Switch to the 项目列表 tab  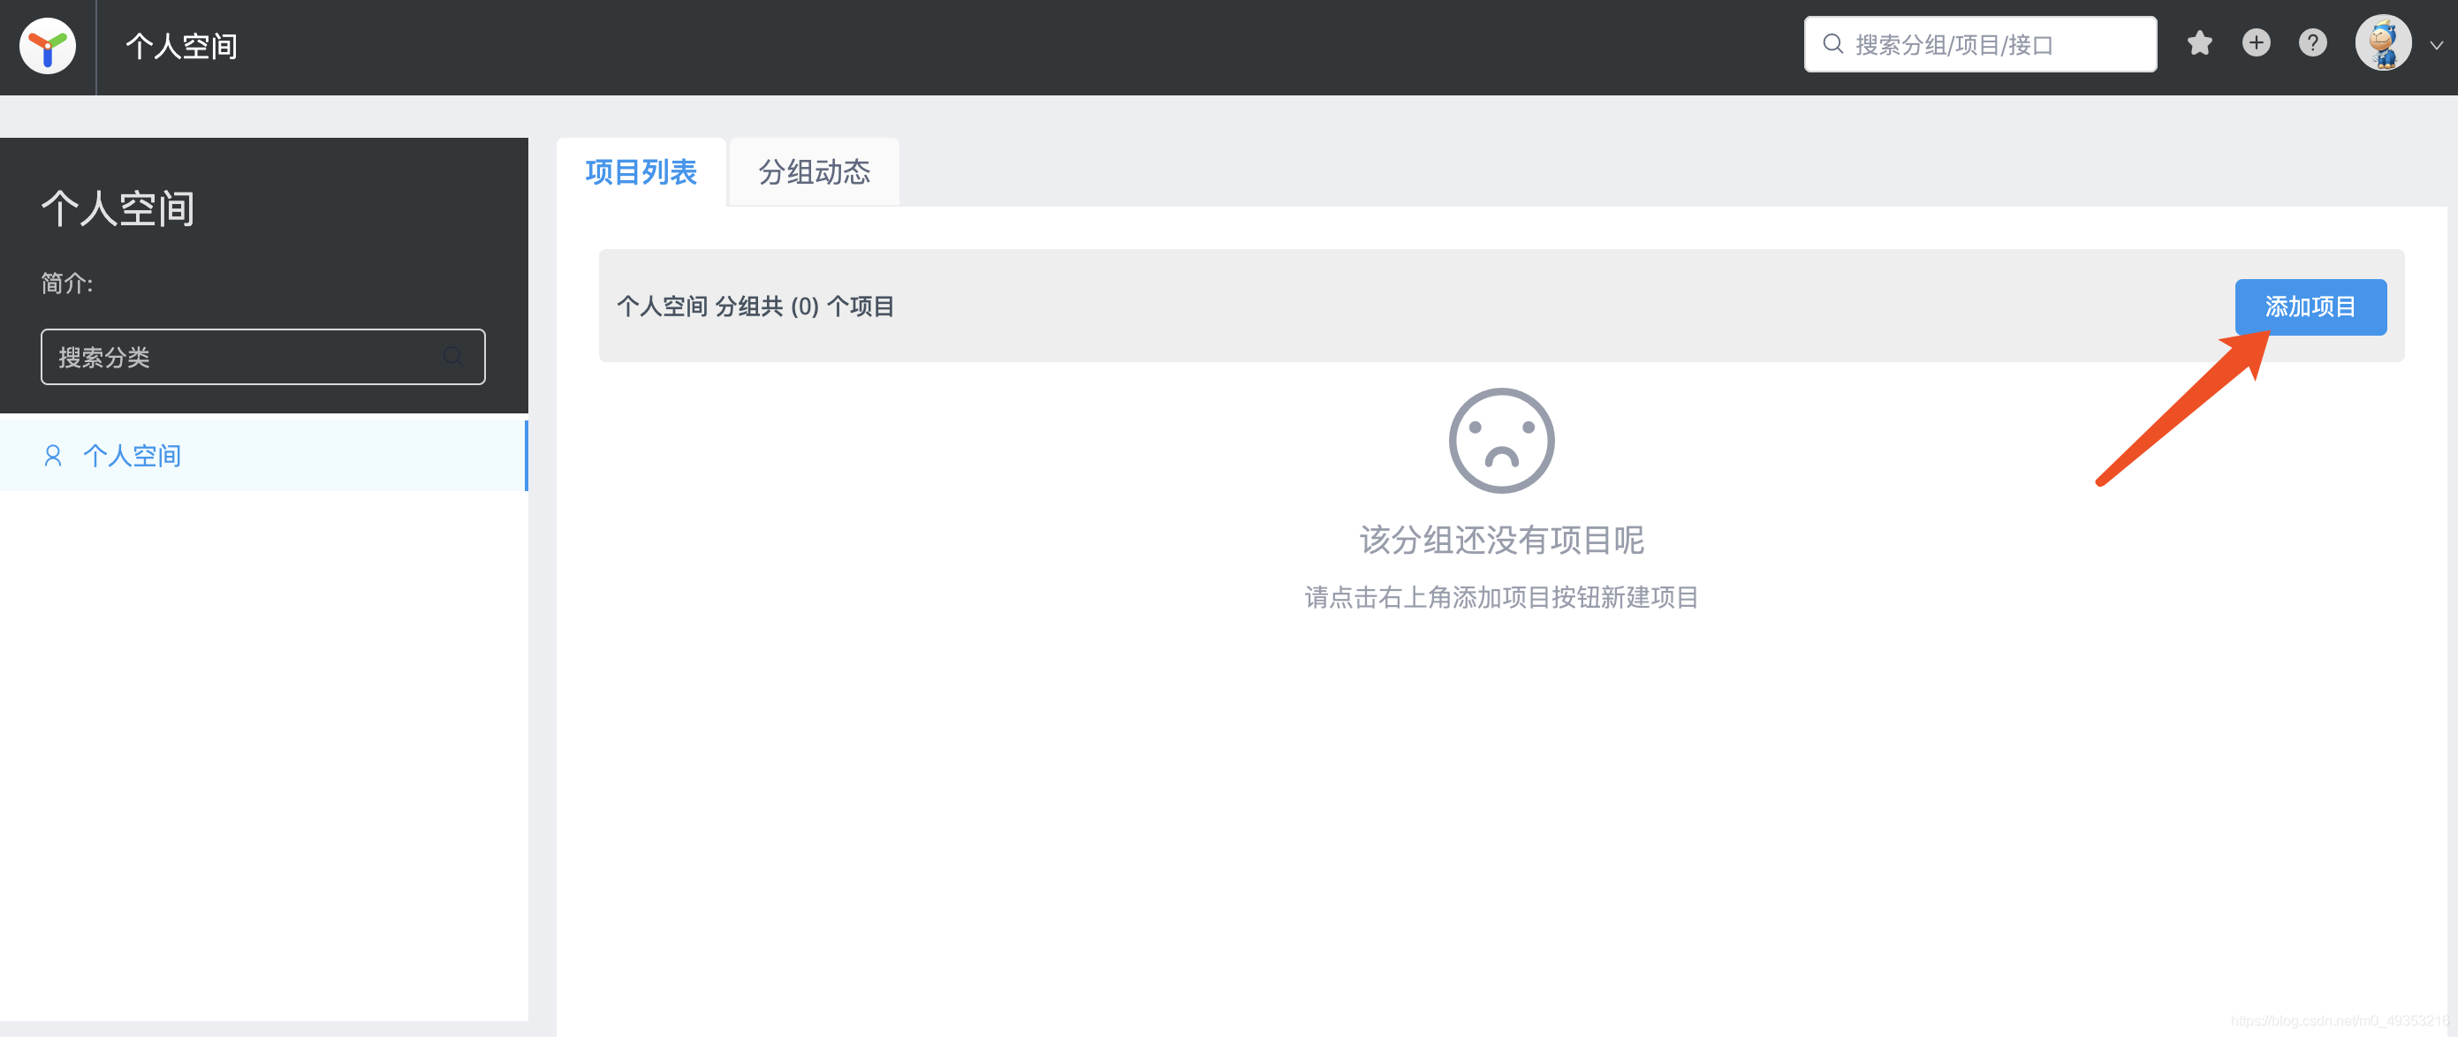pos(641,172)
